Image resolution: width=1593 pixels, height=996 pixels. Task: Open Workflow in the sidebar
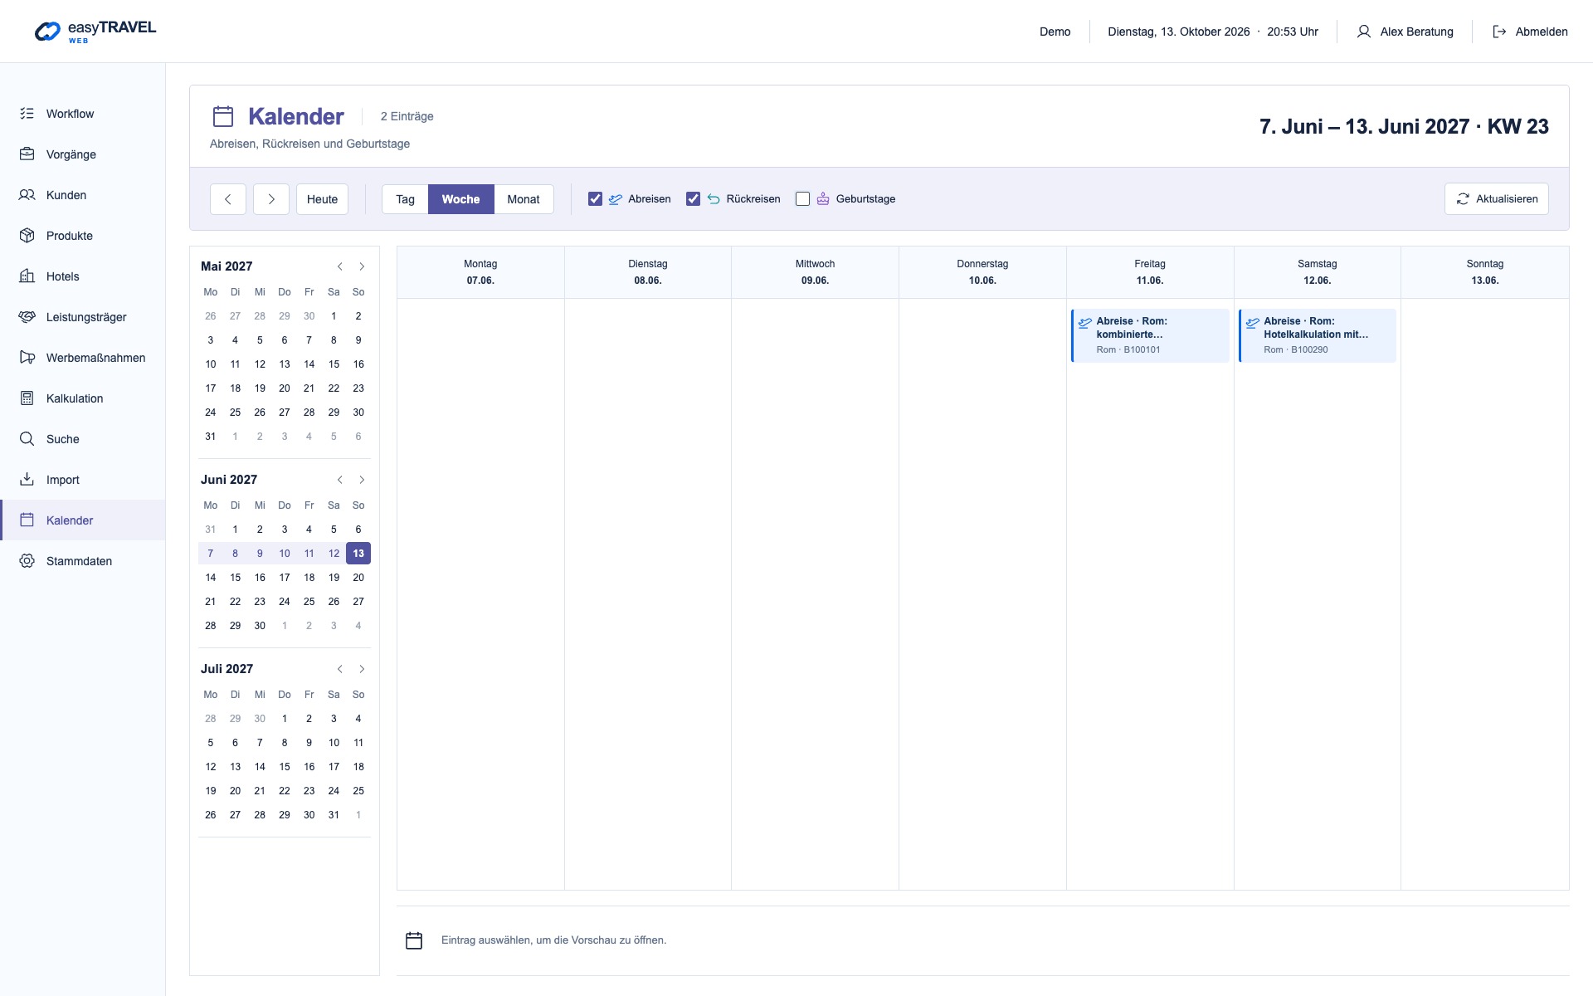[x=83, y=114]
